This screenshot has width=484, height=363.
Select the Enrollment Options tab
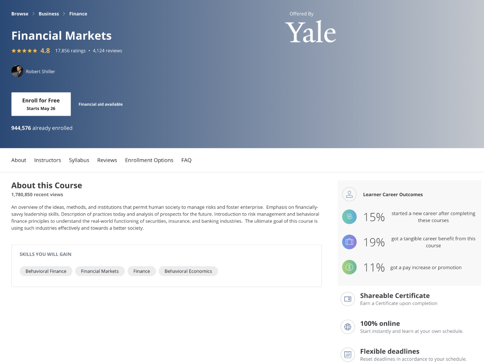[149, 160]
